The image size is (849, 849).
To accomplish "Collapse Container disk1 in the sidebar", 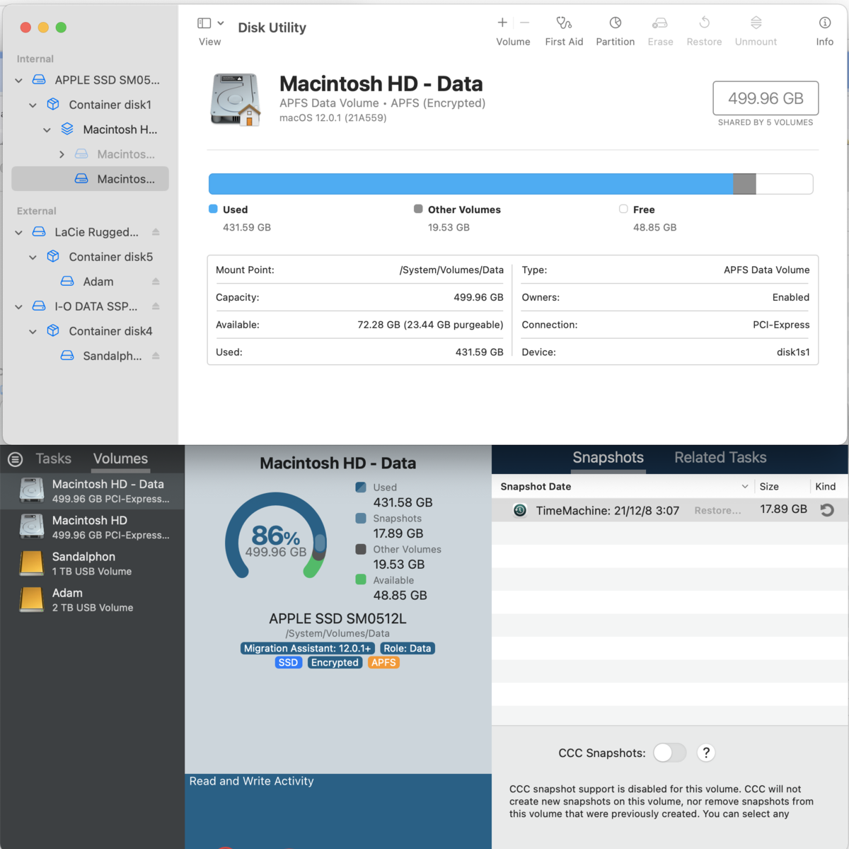I will pyautogui.click(x=33, y=105).
